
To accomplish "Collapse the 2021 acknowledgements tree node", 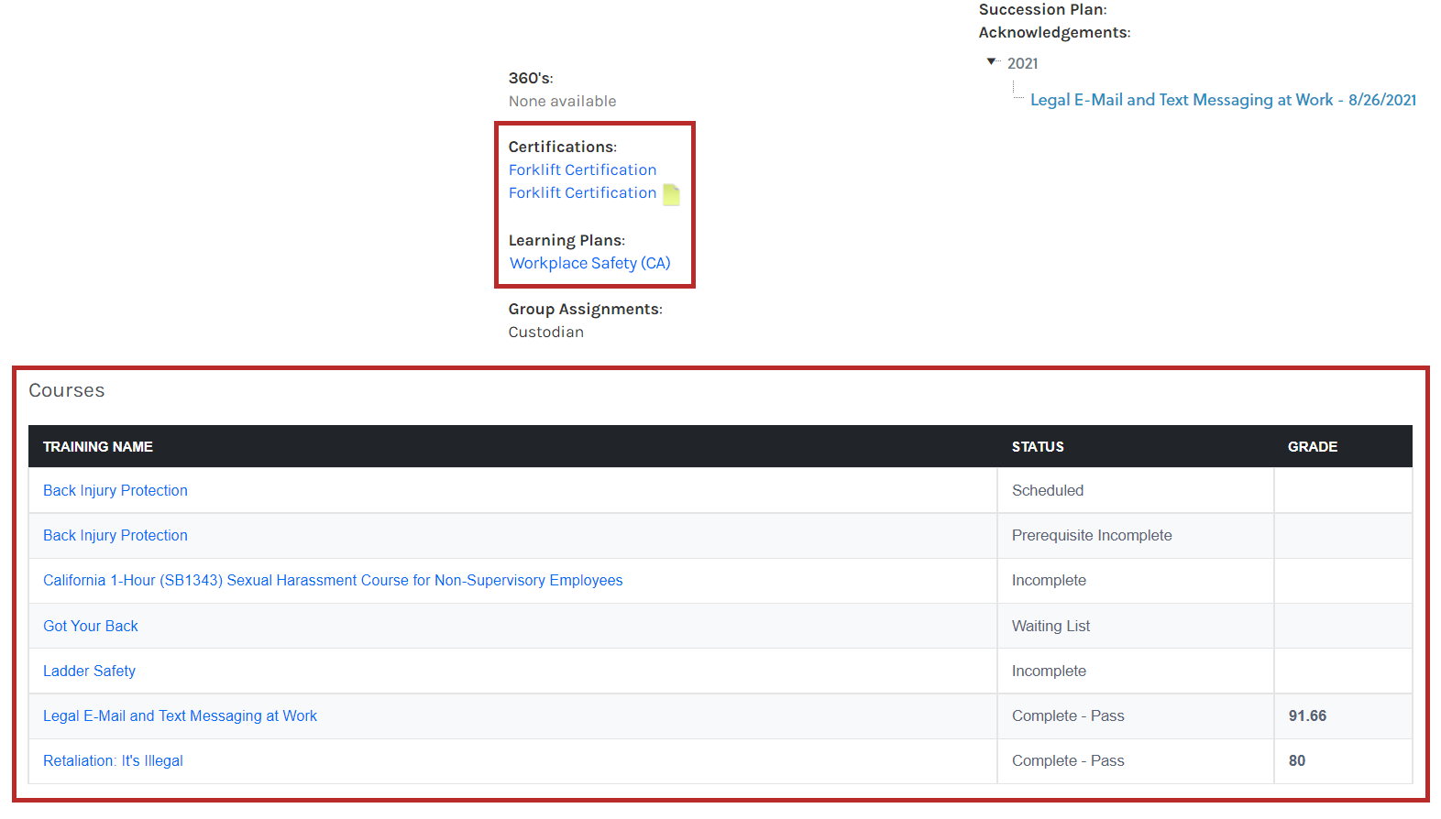I will 991,61.
